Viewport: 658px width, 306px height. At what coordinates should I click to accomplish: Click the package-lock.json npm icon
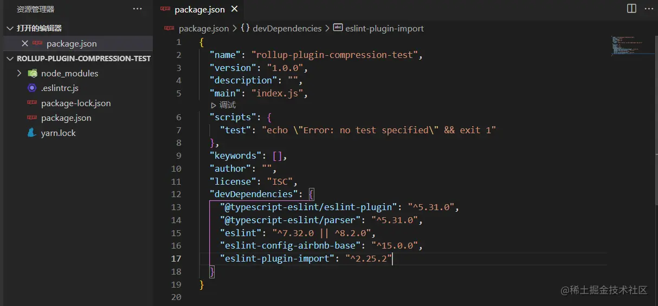pos(32,103)
